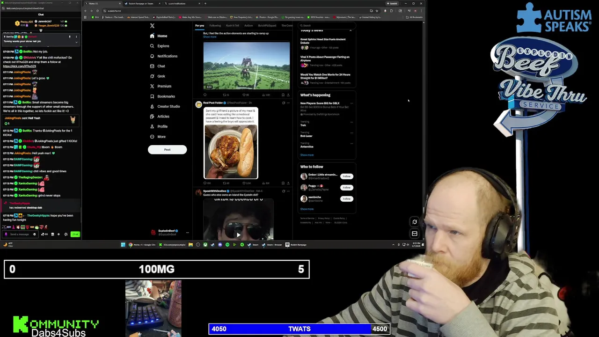Reply to the Minecraft video post
Screen dimensions: 599x337
[x=205, y=95]
